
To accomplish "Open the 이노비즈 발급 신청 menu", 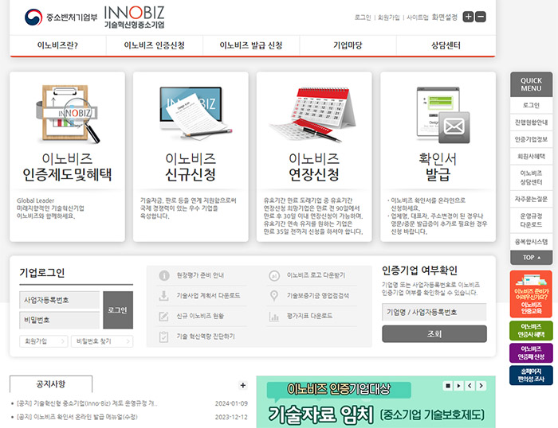I will click(251, 45).
